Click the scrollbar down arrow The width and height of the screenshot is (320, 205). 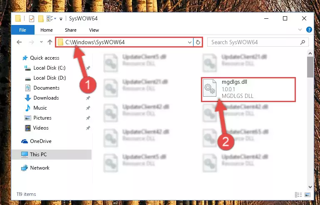click(x=310, y=187)
